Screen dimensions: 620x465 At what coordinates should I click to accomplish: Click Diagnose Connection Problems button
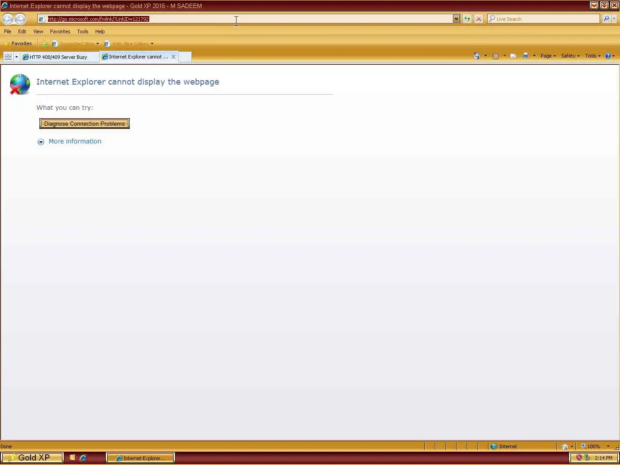pyautogui.click(x=85, y=124)
